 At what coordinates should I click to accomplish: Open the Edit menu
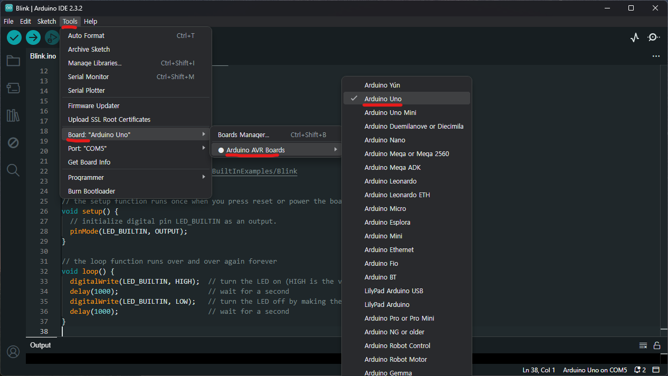point(25,22)
